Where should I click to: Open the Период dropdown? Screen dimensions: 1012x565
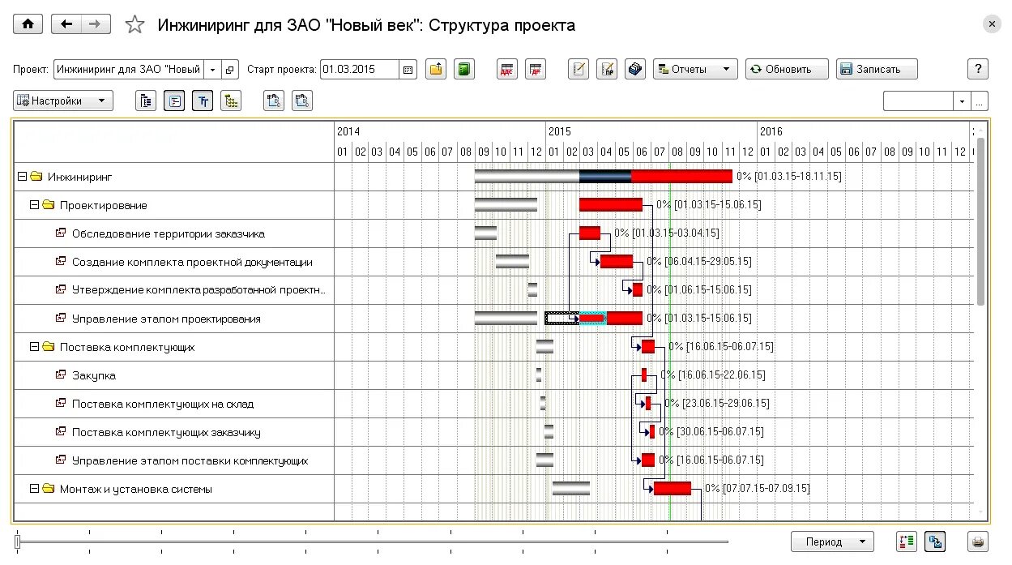tap(832, 541)
